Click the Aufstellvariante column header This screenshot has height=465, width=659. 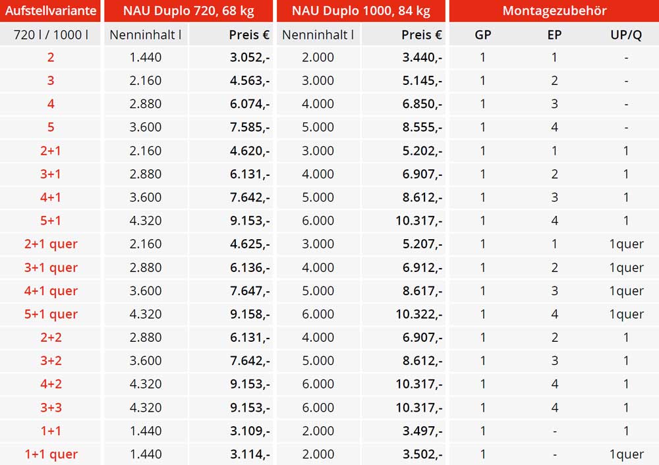(51, 11)
